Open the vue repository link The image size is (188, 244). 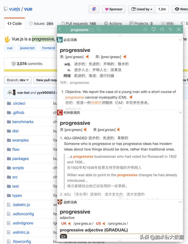click(28, 9)
